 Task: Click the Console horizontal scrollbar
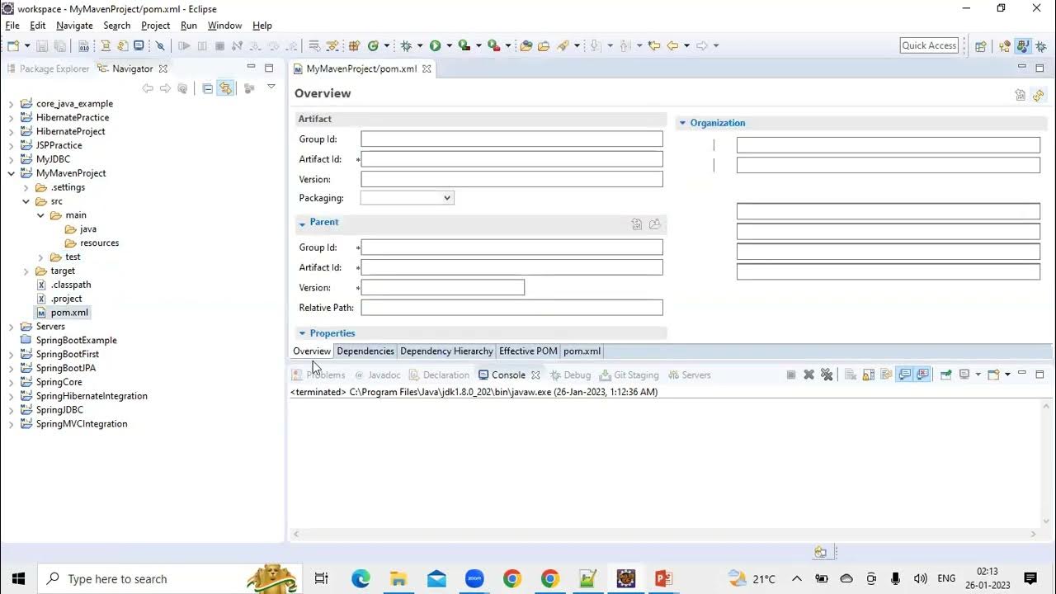(x=664, y=535)
